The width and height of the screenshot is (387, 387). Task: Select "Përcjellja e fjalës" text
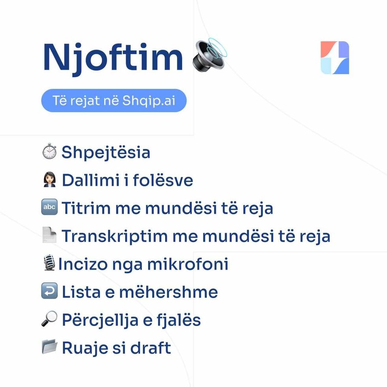131,320
